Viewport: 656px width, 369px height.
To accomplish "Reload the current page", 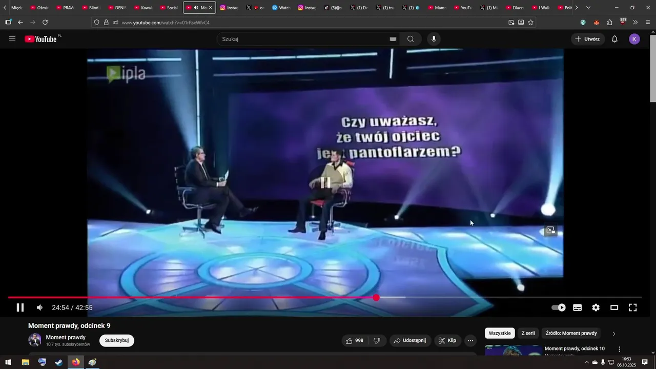I will (45, 22).
